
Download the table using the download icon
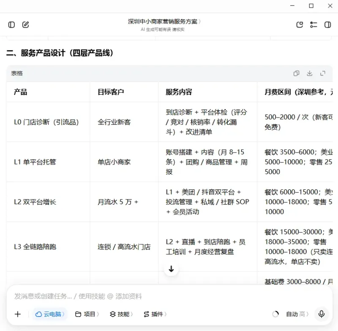point(310,73)
